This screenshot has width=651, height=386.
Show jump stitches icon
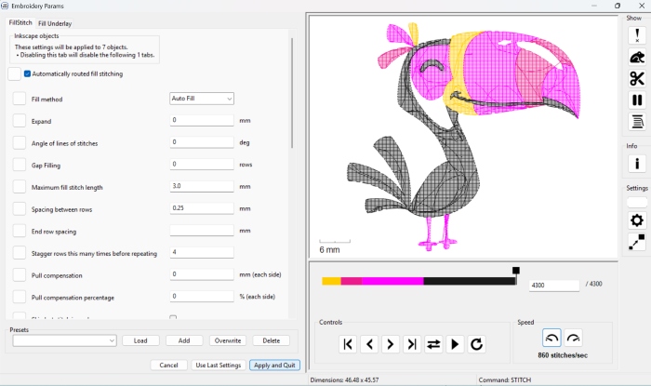coord(636,58)
